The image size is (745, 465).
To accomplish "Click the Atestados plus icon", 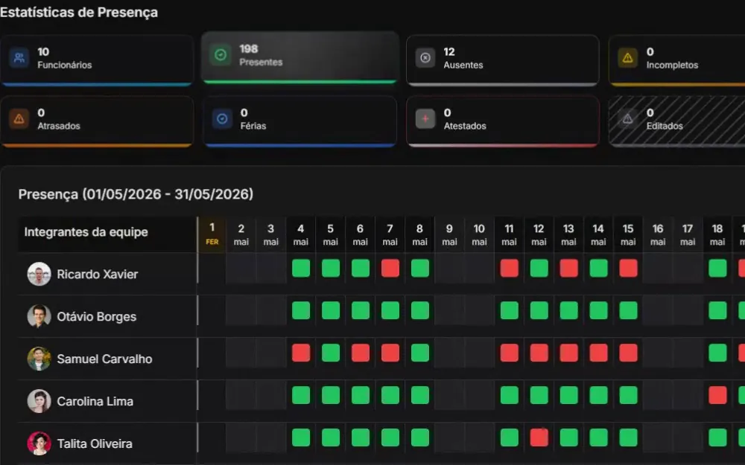I will click(425, 118).
